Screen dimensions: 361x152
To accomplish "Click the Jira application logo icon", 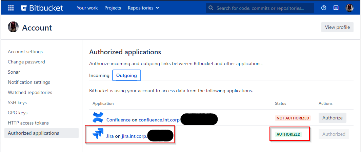I will (x=98, y=134).
